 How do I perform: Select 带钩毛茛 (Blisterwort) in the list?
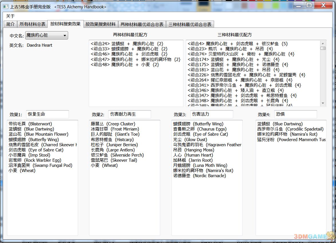click(x=30, y=124)
